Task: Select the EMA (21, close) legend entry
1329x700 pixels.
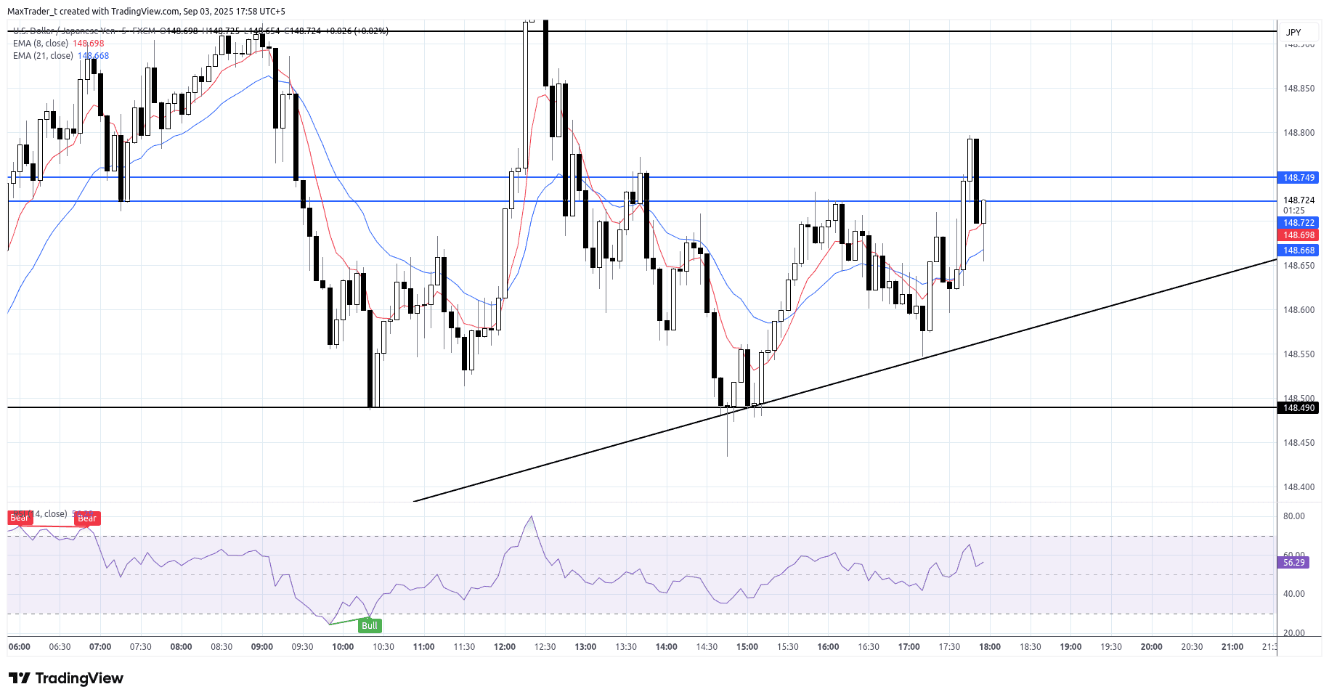Action: [43, 56]
